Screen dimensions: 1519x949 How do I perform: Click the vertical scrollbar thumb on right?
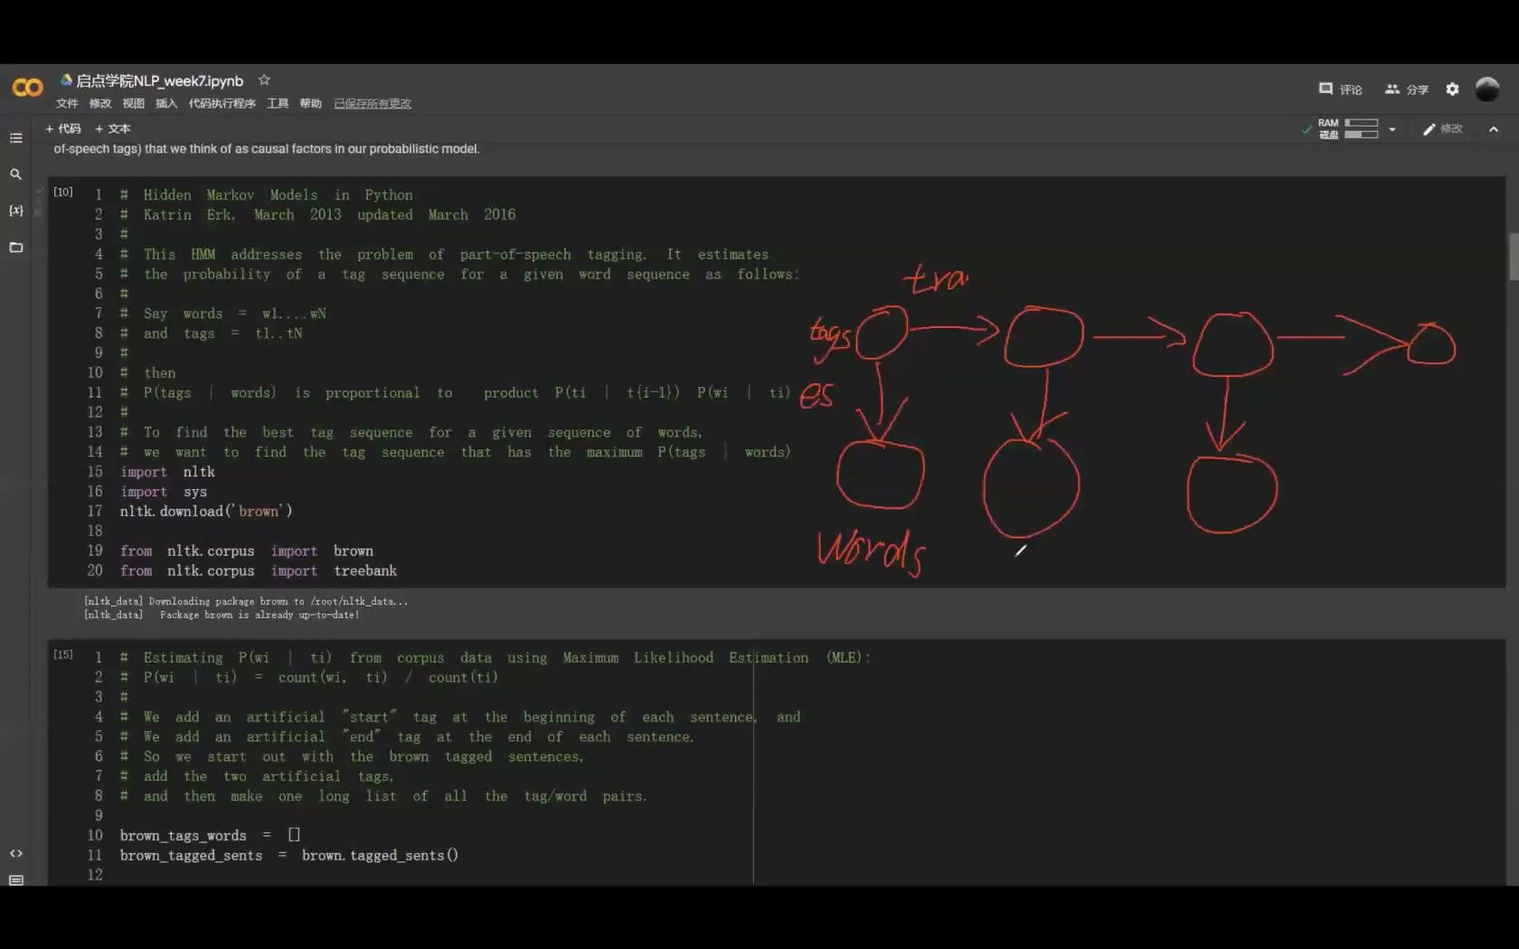click(1514, 257)
